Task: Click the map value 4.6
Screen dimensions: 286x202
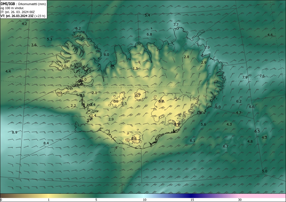Action: [270, 35]
